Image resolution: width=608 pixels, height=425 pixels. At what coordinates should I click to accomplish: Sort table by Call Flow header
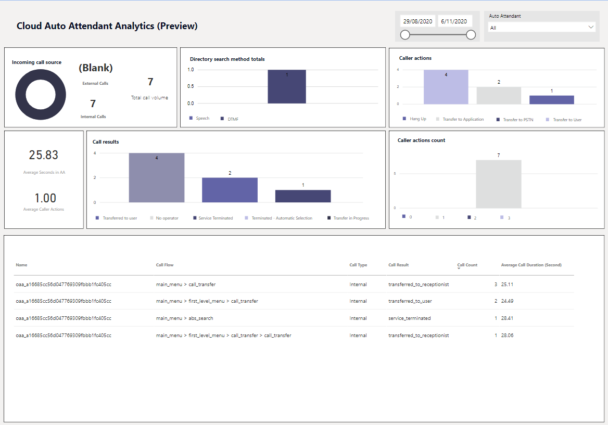(x=165, y=265)
